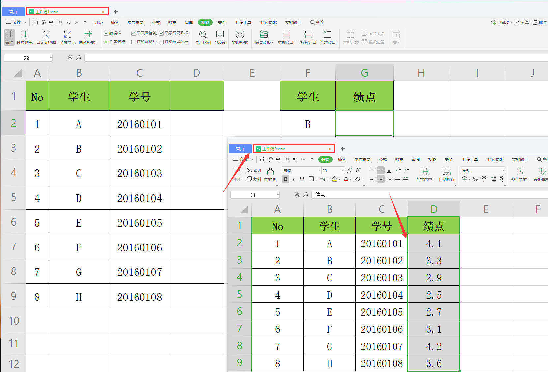Screen dimensions: 548x372
Task: Click Increase Indent icon in 工作簿2
Action: pyautogui.click(x=407, y=170)
